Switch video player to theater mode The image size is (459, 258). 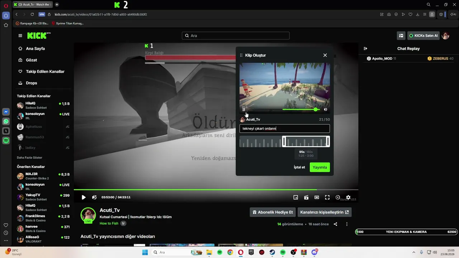click(x=317, y=197)
